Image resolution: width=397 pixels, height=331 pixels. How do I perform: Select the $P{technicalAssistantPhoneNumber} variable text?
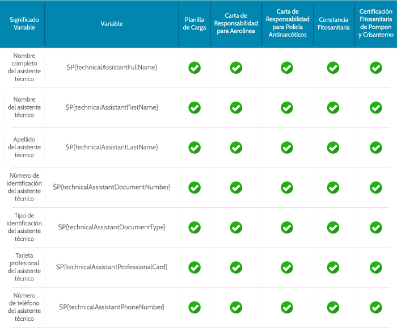(x=112, y=307)
